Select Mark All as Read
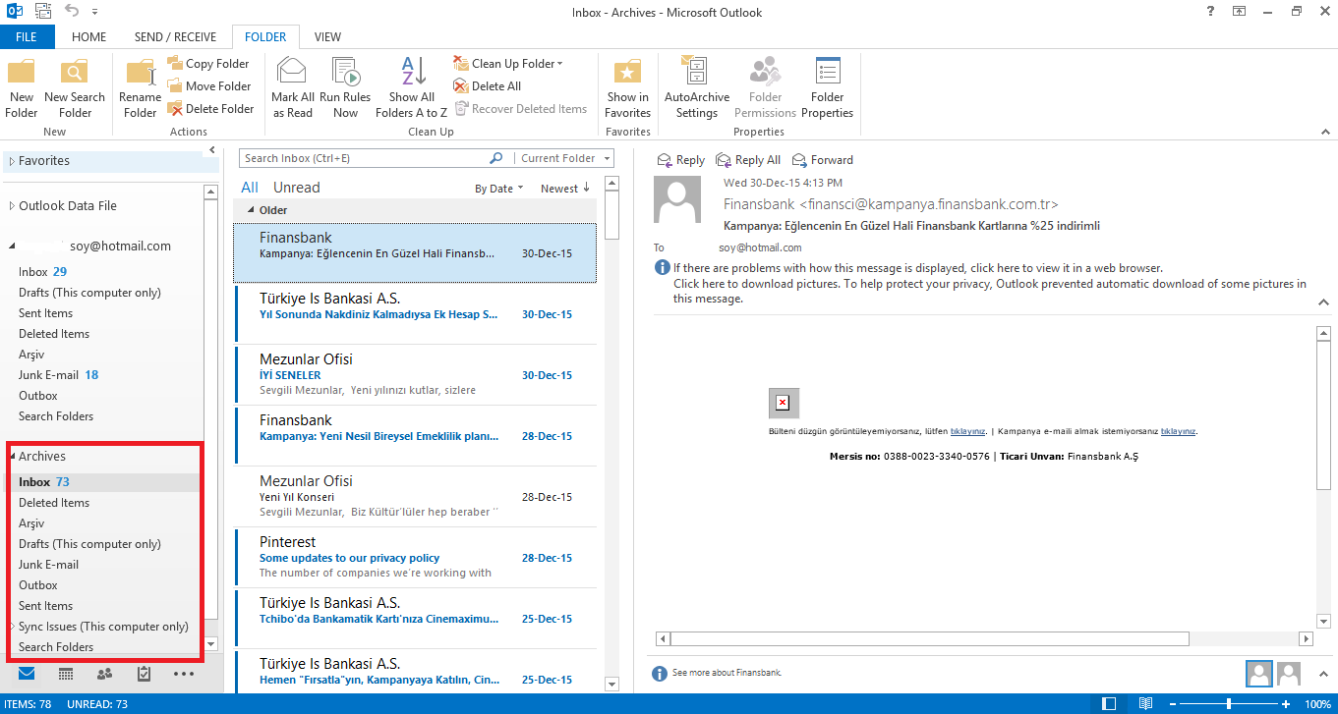The width and height of the screenshot is (1338, 714). [x=292, y=86]
